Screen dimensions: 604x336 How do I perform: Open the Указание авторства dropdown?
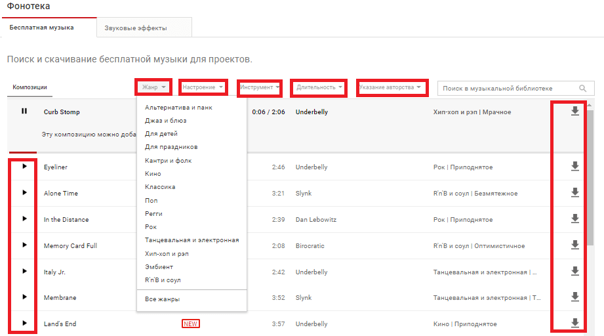[390, 87]
